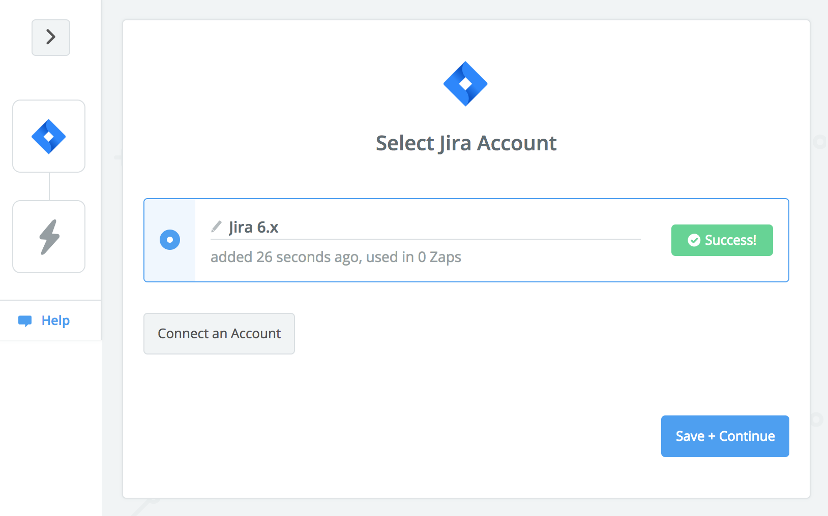Select the Jira 6.x account radio button
This screenshot has width=828, height=516.
(x=170, y=240)
